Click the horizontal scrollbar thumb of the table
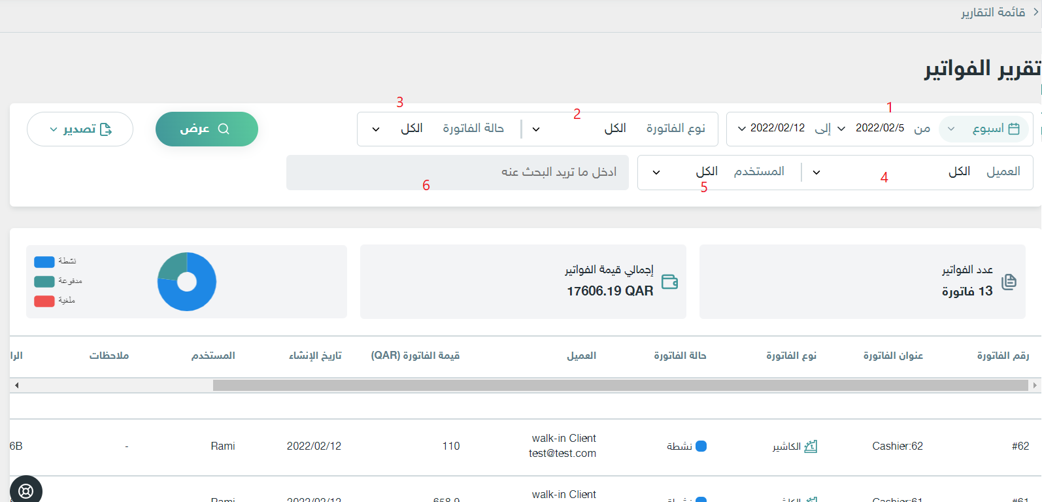Viewport: 1042px width, 502px height. [x=620, y=386]
